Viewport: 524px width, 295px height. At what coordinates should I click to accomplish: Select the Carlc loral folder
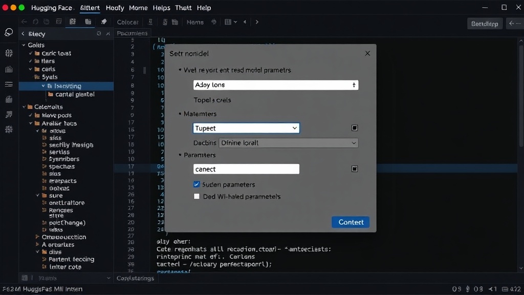[56, 53]
